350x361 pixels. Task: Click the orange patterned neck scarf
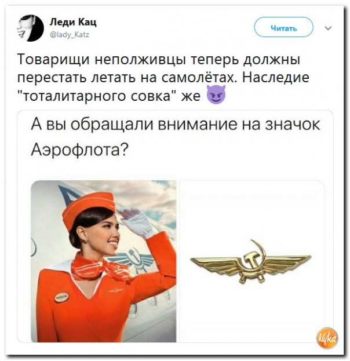pos(100,268)
